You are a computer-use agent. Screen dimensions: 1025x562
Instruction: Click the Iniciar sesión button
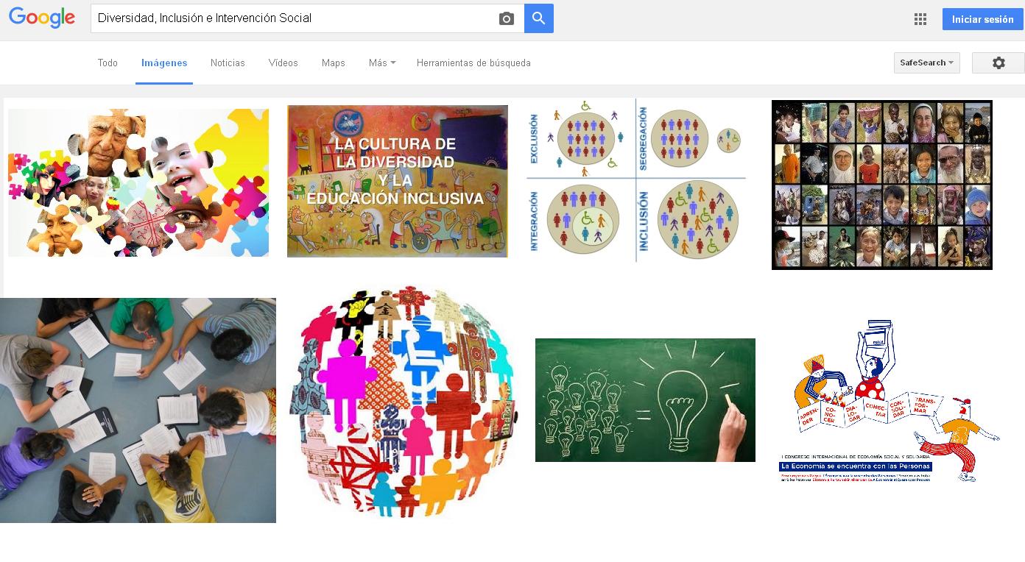point(983,20)
